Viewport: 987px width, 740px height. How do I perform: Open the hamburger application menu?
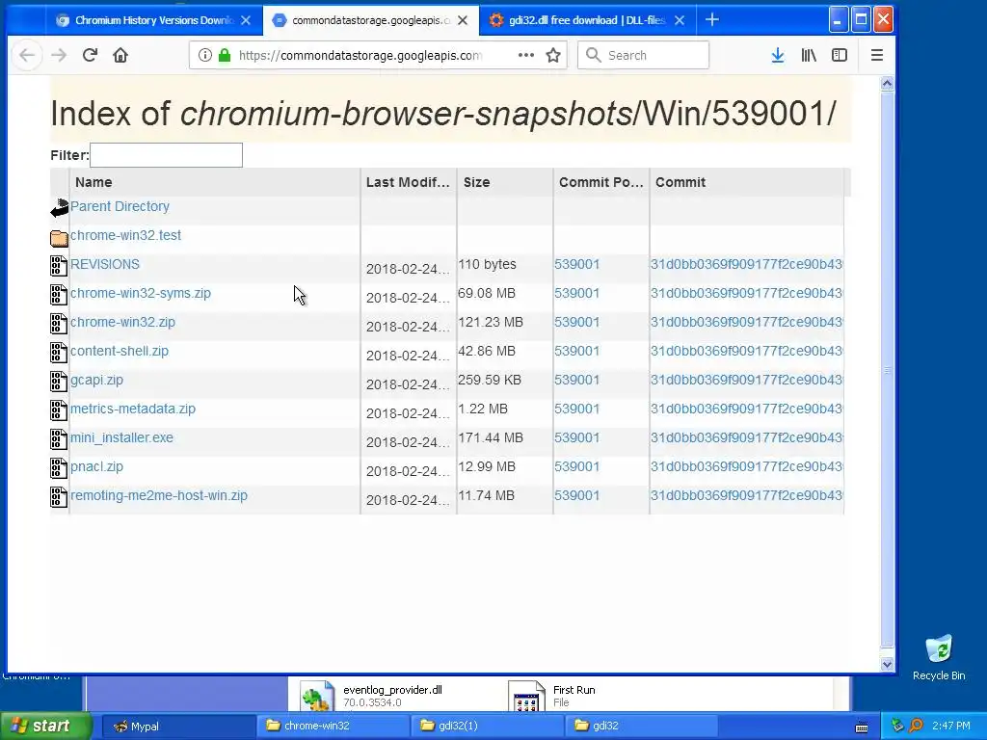pos(877,55)
